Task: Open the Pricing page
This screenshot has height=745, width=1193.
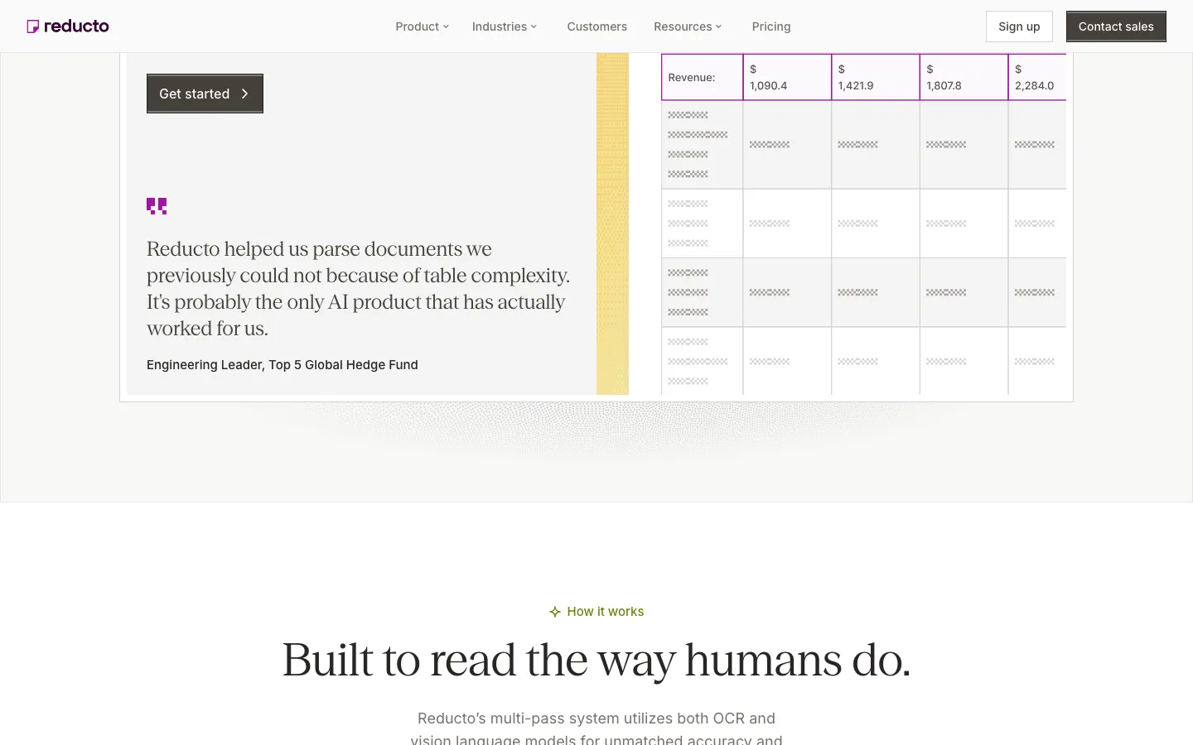Action: (771, 26)
